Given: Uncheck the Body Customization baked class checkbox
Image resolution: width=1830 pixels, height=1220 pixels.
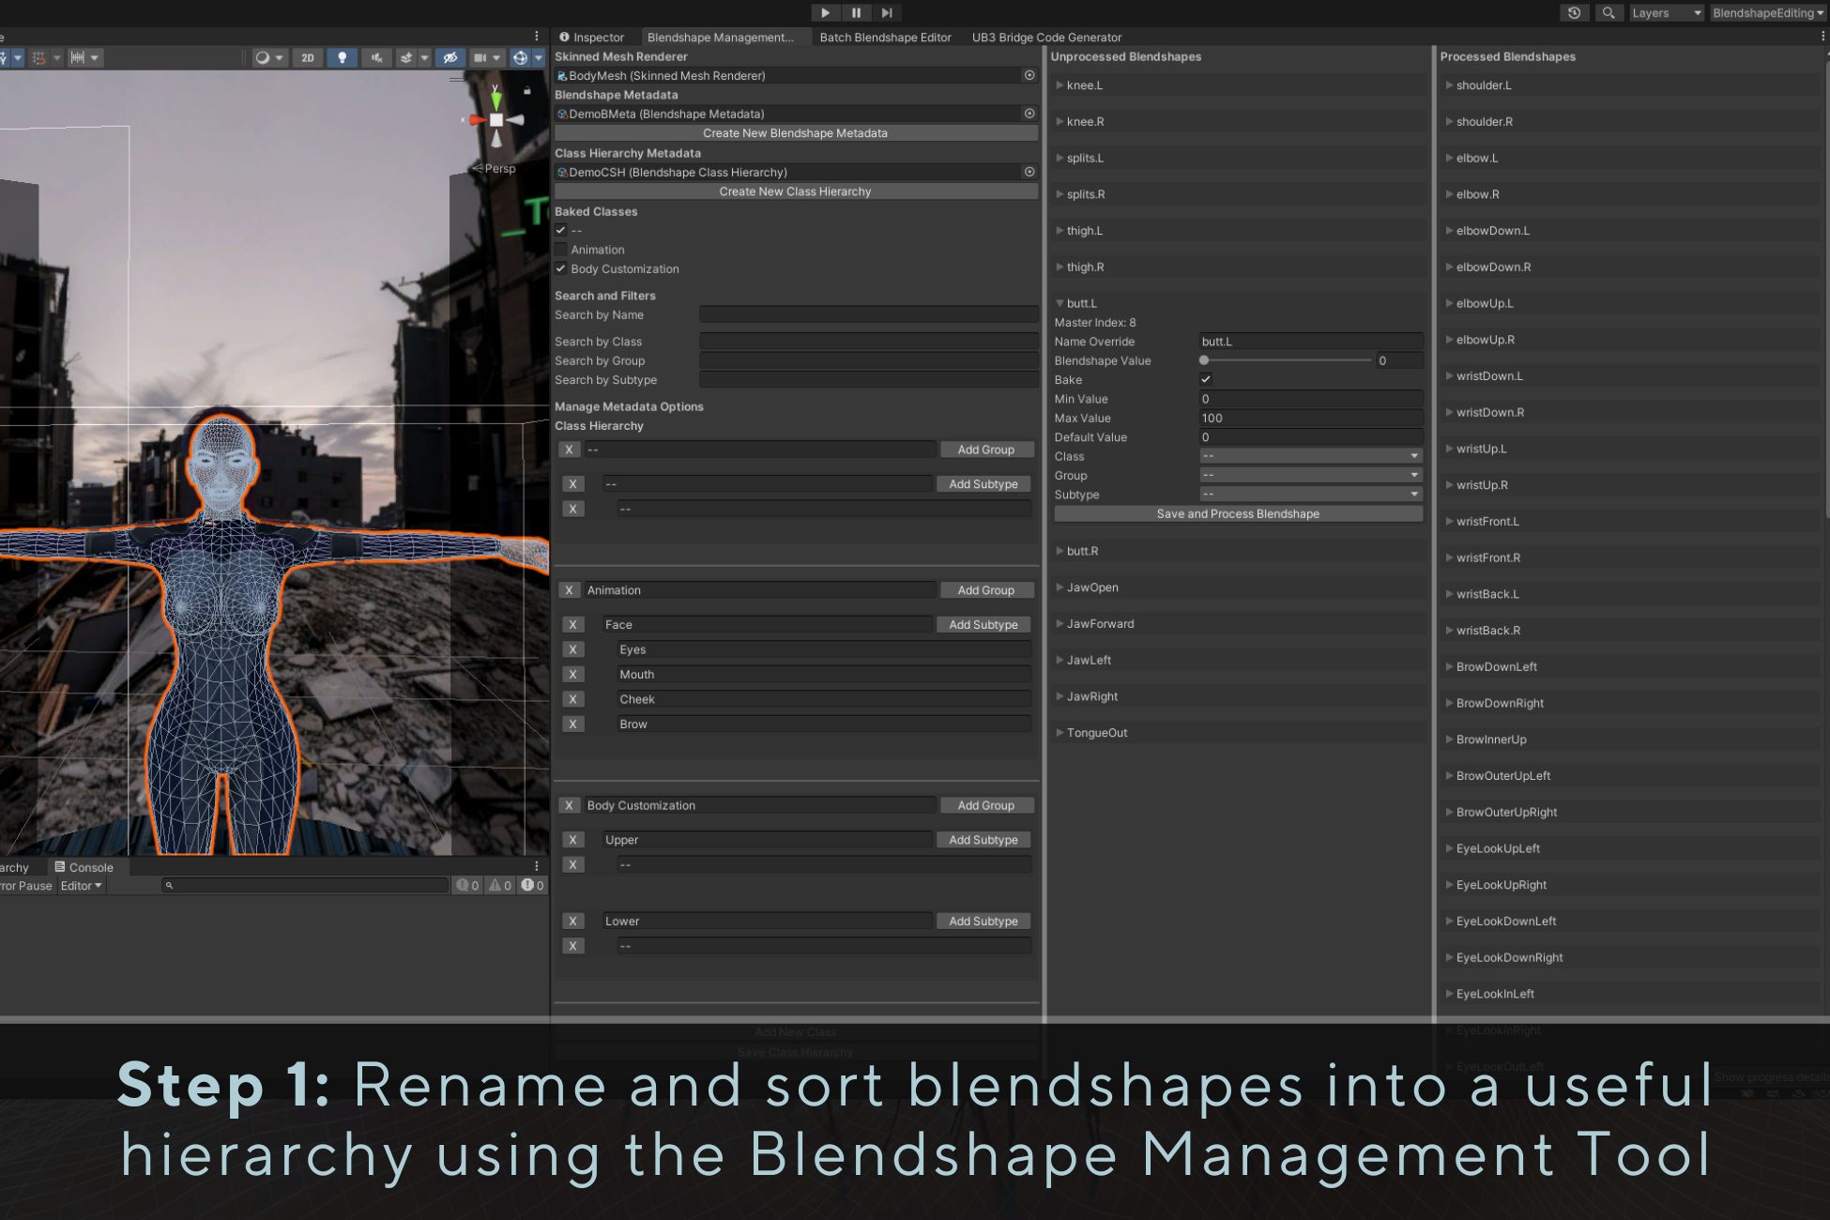Looking at the screenshot, I should tap(561, 268).
